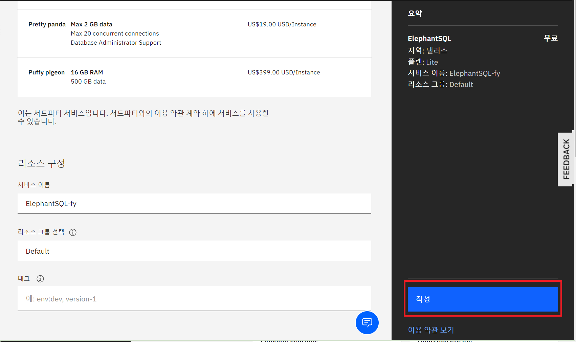Click the US$19.00 USD/Instance price

point(282,24)
